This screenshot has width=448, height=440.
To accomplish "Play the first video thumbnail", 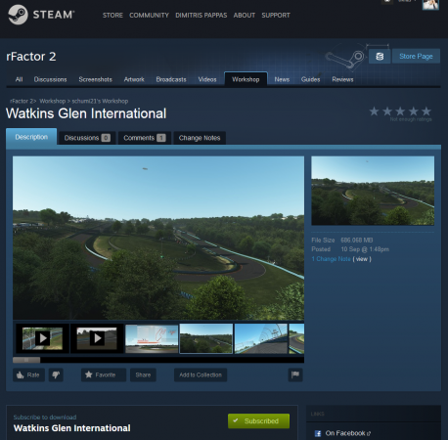I will tap(42, 338).
